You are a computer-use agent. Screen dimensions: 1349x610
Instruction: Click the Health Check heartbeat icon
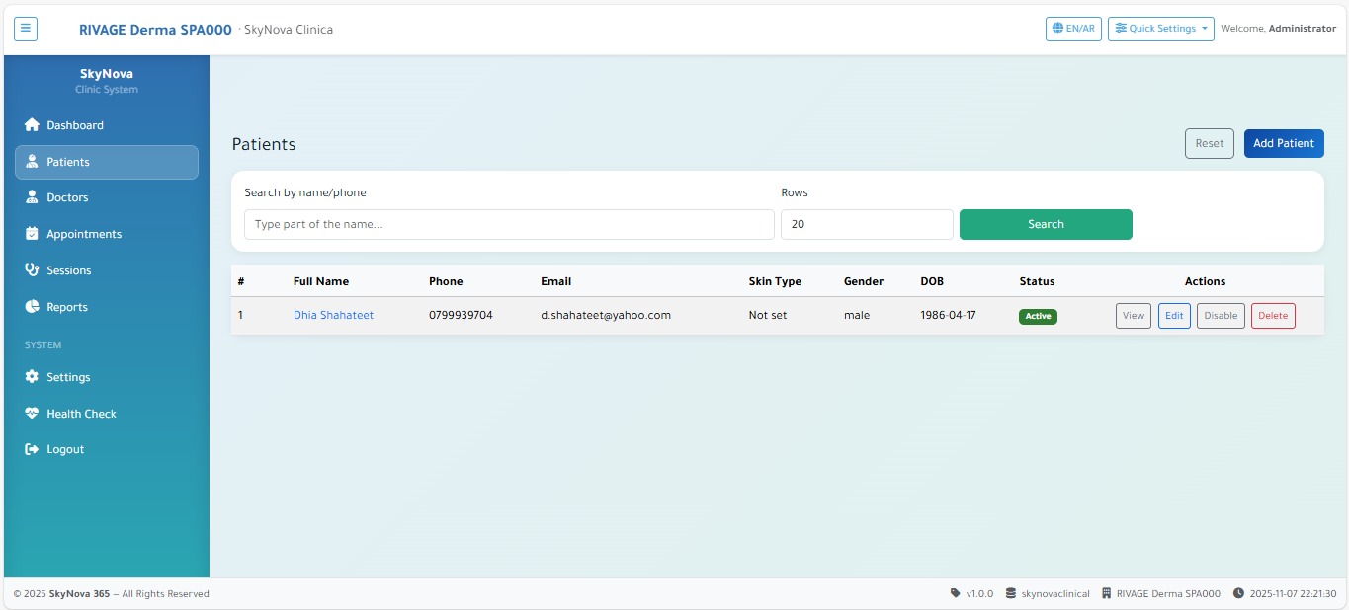point(32,414)
